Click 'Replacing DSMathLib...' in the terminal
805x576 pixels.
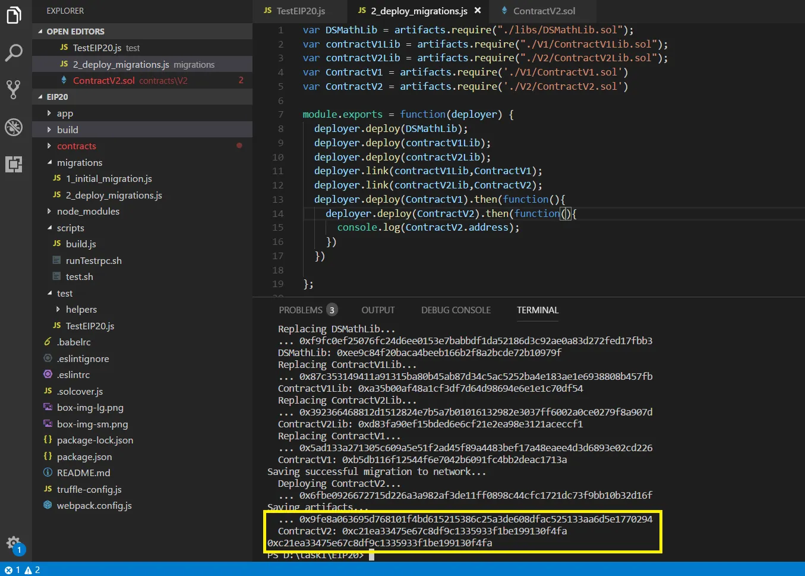tap(337, 329)
